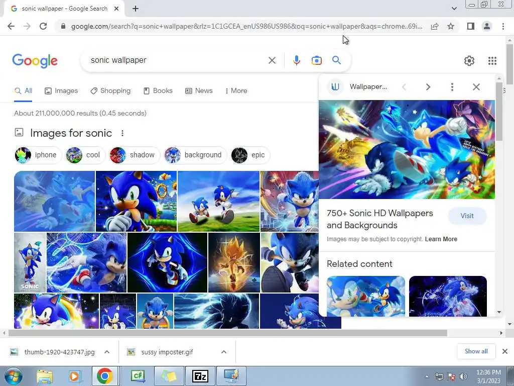514x386 pixels.
Task: Open a new browser tab
Action: tap(136, 9)
